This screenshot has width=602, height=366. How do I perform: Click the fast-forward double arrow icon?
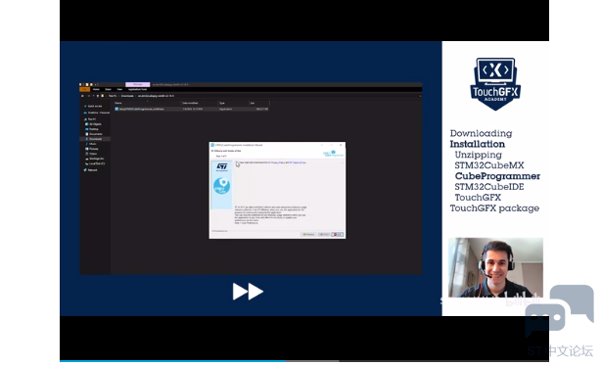[248, 292]
